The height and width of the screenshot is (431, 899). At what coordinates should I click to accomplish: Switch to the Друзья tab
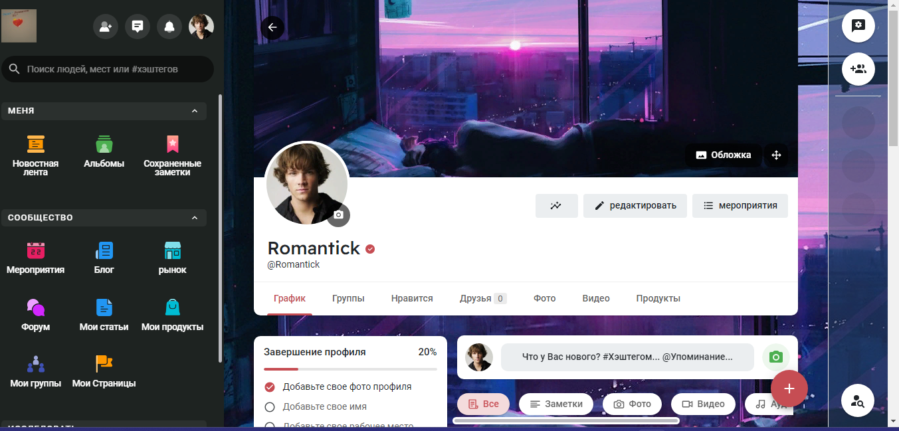(x=483, y=299)
